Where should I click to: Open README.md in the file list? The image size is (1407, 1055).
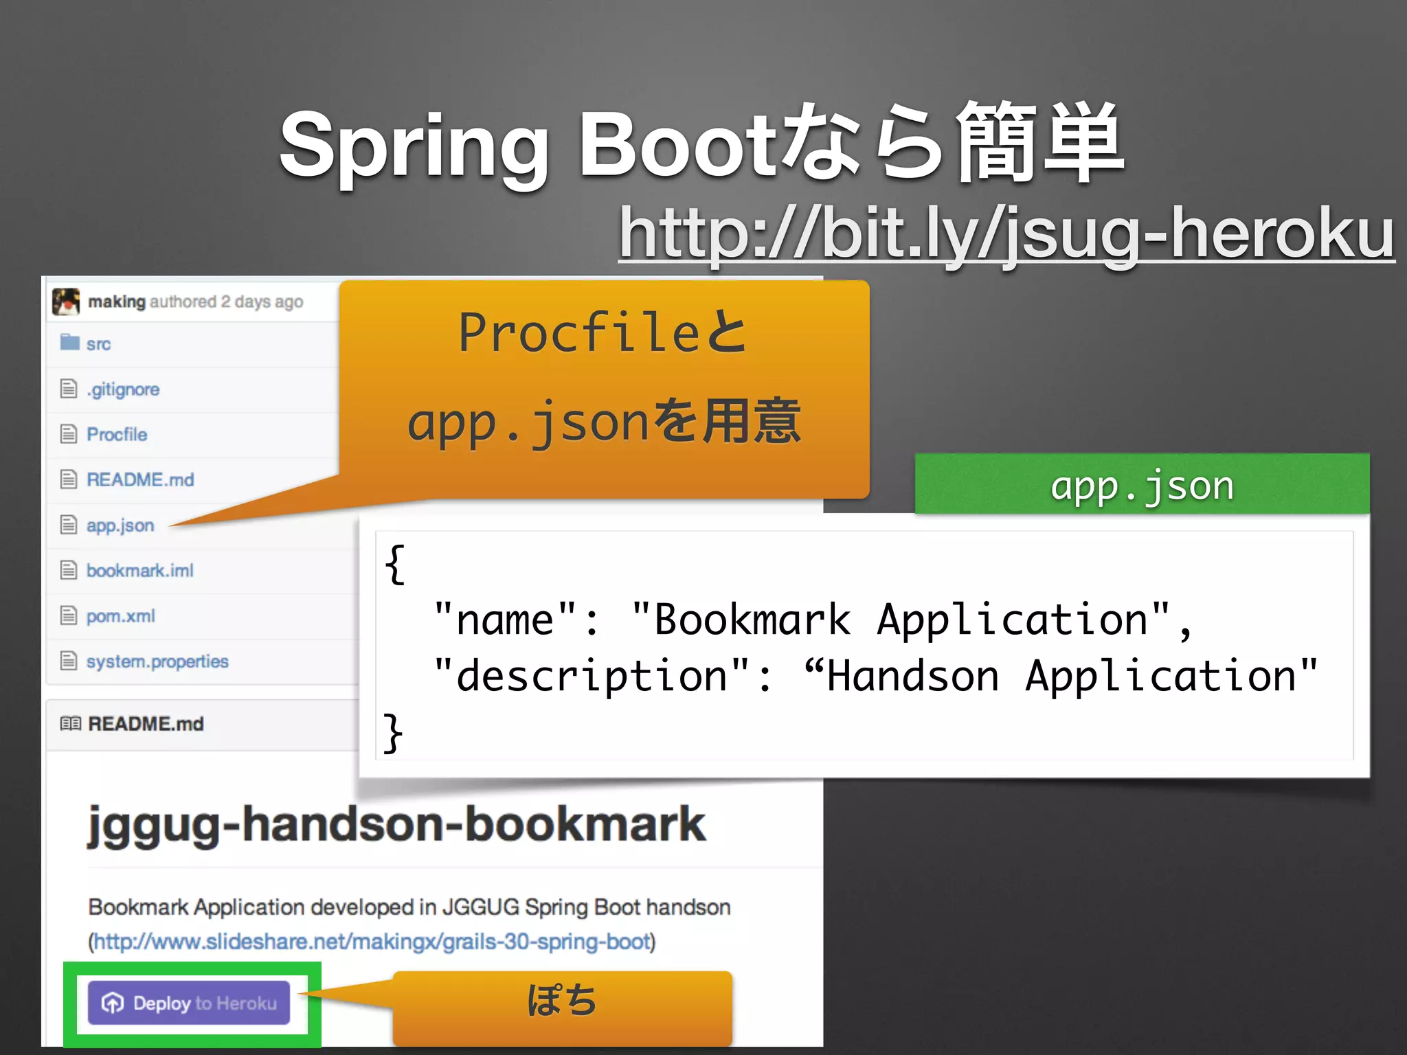point(140,479)
